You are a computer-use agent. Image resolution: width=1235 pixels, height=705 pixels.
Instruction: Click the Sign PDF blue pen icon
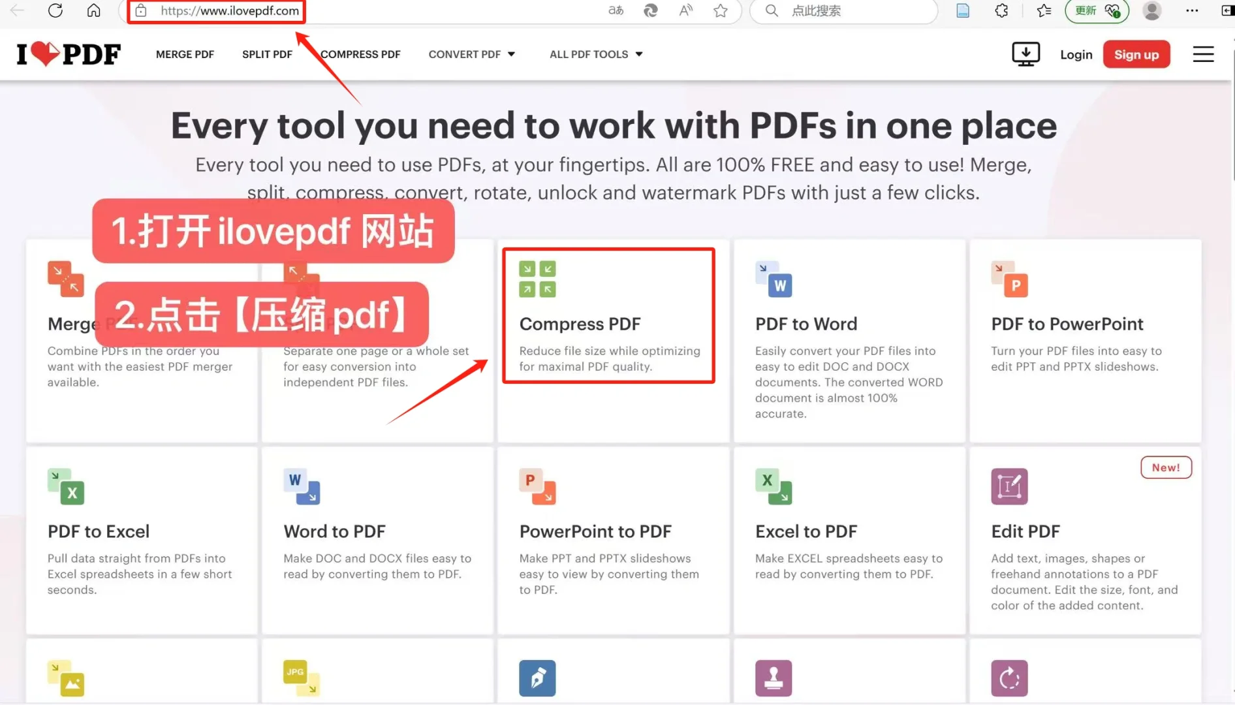coord(537,678)
